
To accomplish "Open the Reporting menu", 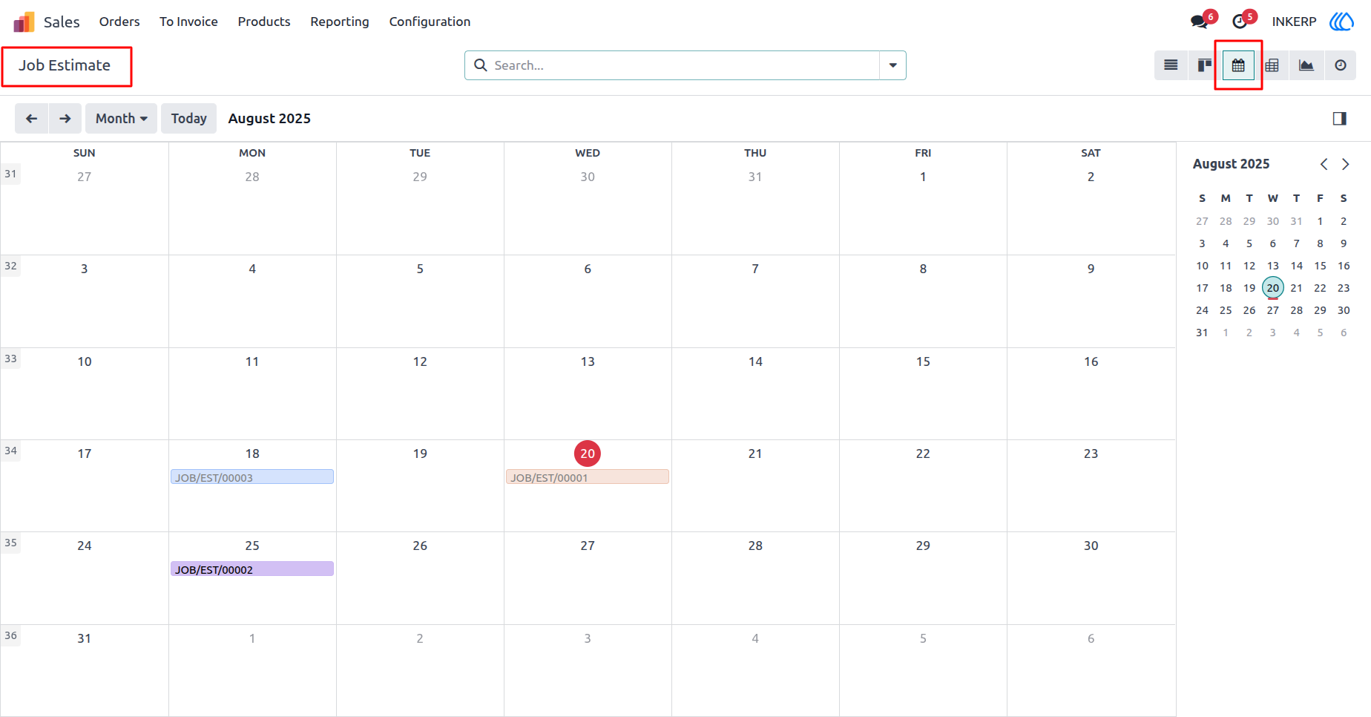I will point(340,22).
